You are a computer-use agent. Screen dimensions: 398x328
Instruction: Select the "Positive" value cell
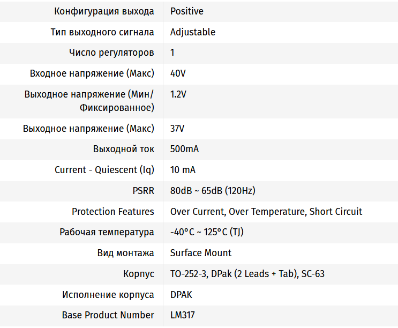[187, 11]
